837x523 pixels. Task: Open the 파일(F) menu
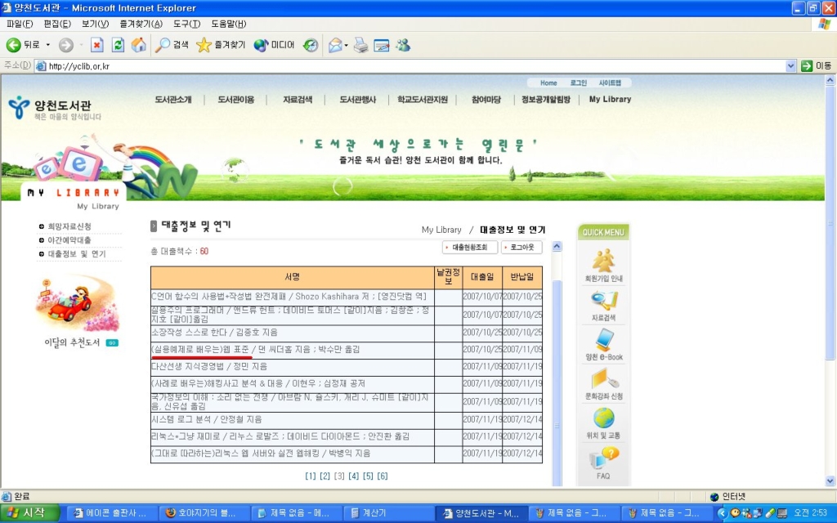pyautogui.click(x=20, y=24)
